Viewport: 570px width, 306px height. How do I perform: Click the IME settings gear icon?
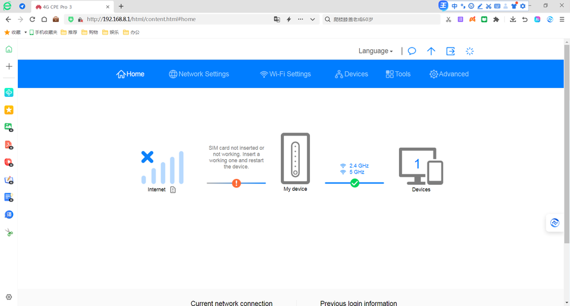(522, 6)
